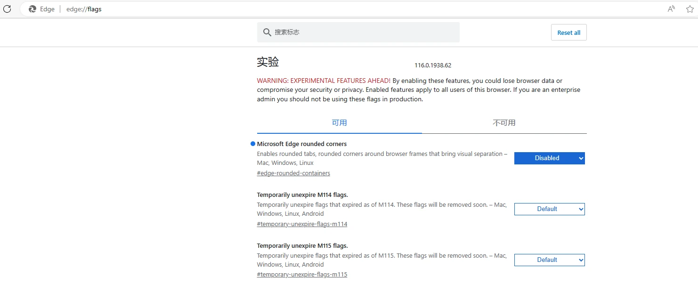
Task: Click blue modified dot beside rounded corners flag
Action: [253, 144]
